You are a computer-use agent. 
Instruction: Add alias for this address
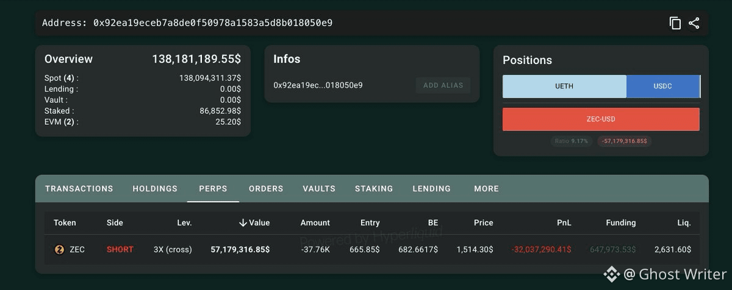coord(443,85)
